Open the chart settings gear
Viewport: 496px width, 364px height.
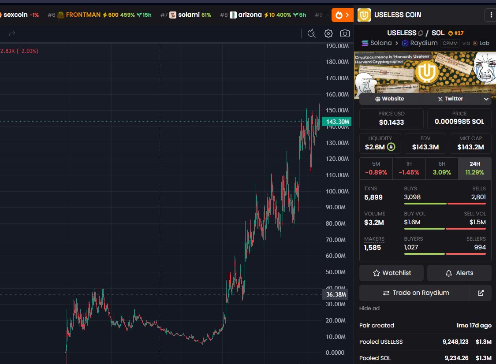coord(328,33)
